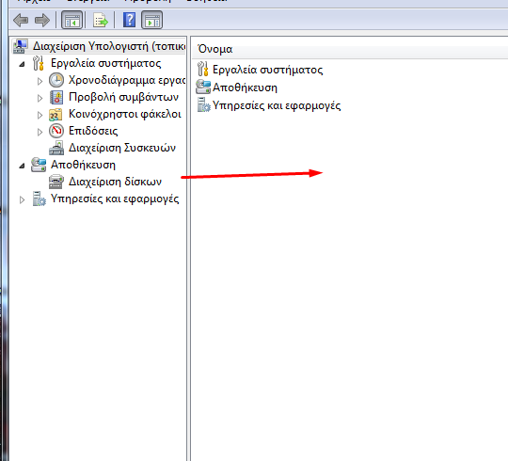The width and height of the screenshot is (508, 461).
Task: Collapse the Εργαλεία συστήματος tree node
Action: click(22, 64)
